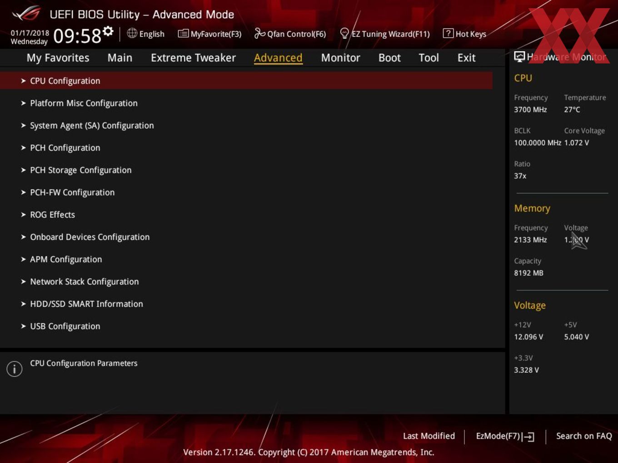Go to Exit tab

466,58
